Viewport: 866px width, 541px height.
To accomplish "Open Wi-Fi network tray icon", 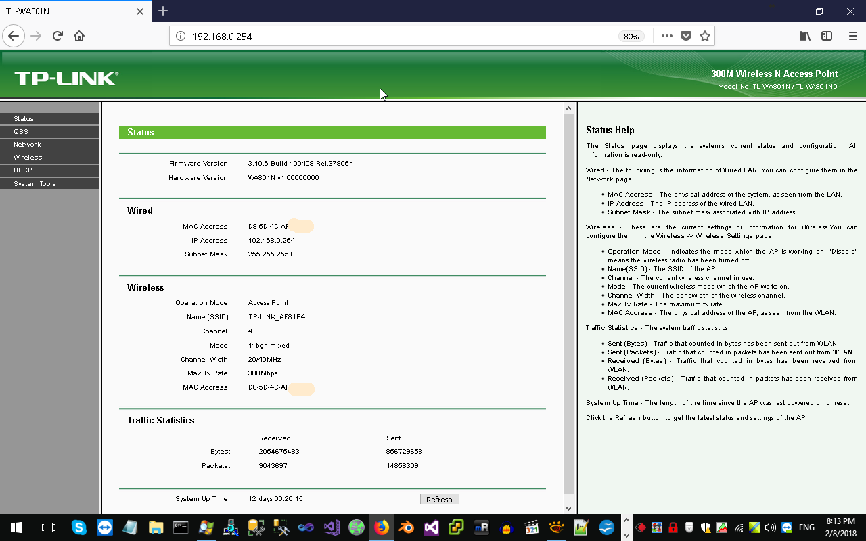I will (738, 527).
